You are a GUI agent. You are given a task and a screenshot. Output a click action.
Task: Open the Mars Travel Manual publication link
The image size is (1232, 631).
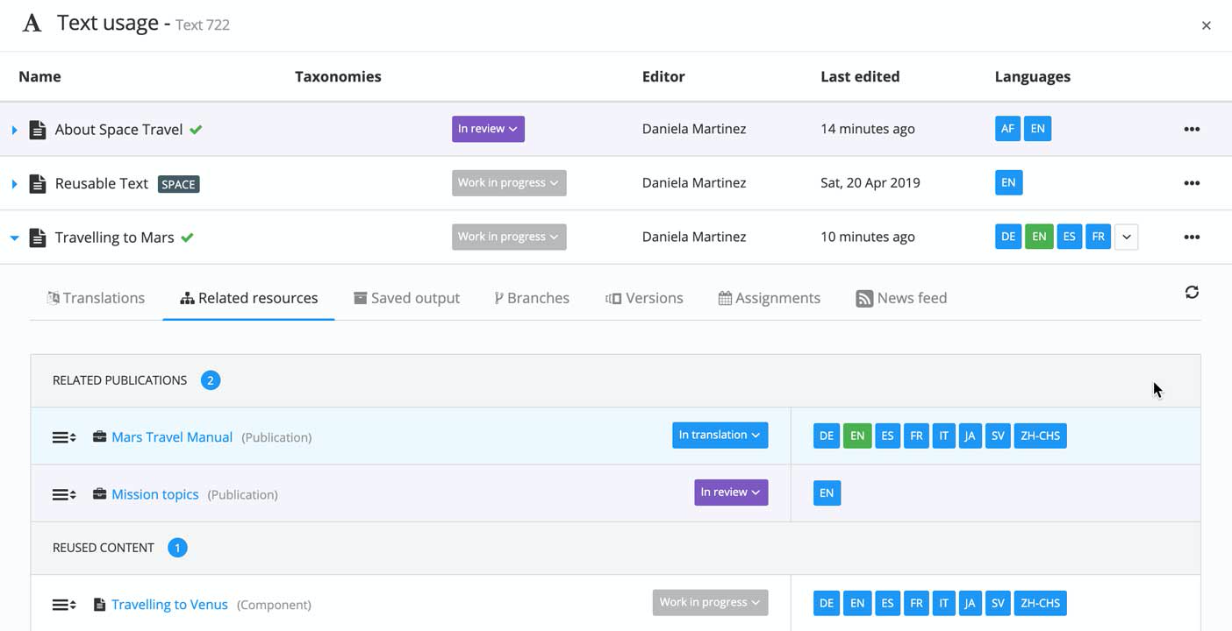coord(172,437)
